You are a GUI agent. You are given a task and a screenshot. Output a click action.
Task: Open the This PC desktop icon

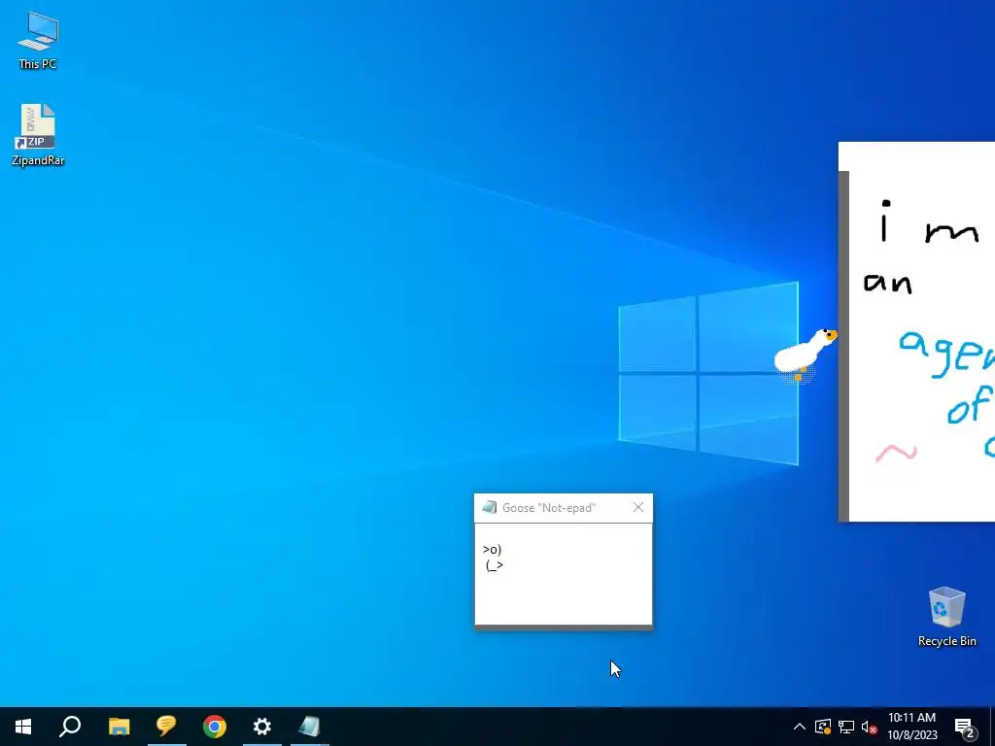tap(38, 41)
